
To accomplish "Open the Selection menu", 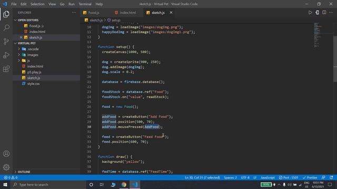I will click(37, 4).
